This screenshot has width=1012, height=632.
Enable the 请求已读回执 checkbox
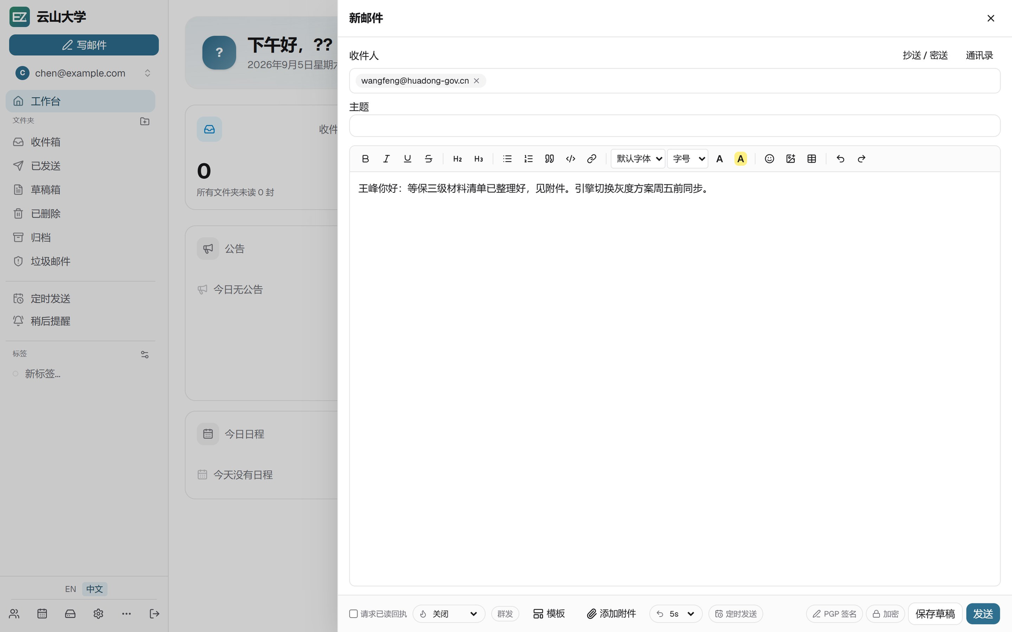354,614
